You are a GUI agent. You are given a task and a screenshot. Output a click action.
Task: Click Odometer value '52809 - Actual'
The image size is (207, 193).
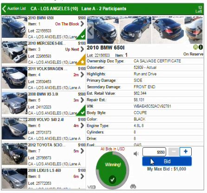[x=145, y=68]
